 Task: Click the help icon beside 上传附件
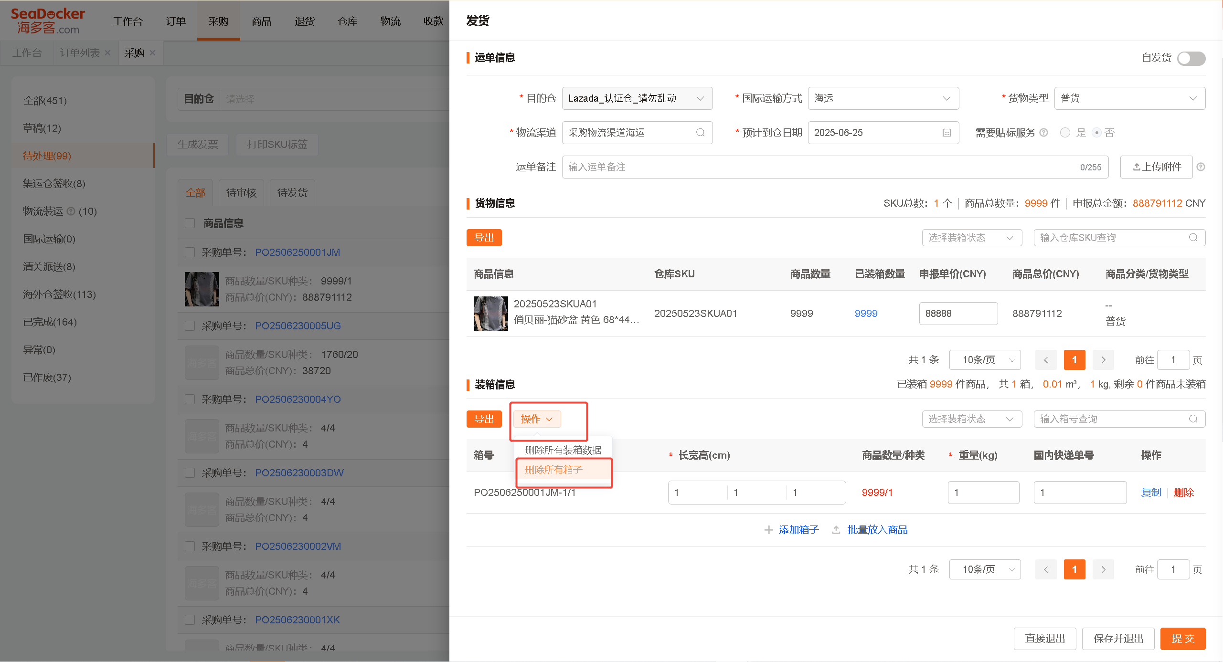[1201, 167]
